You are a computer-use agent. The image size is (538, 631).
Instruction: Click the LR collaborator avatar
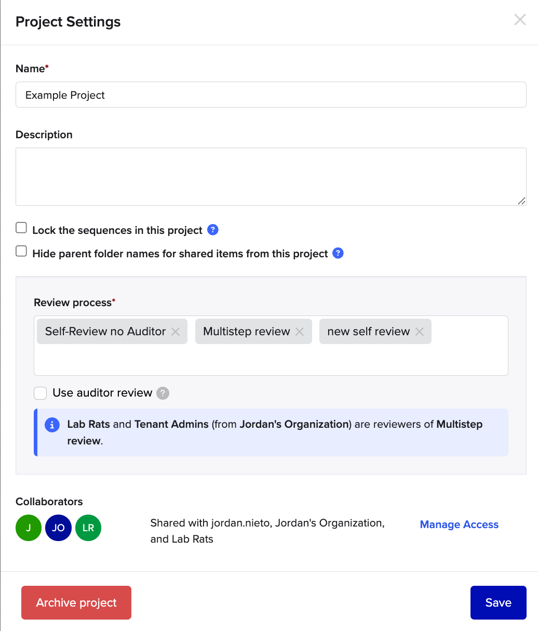(88, 528)
